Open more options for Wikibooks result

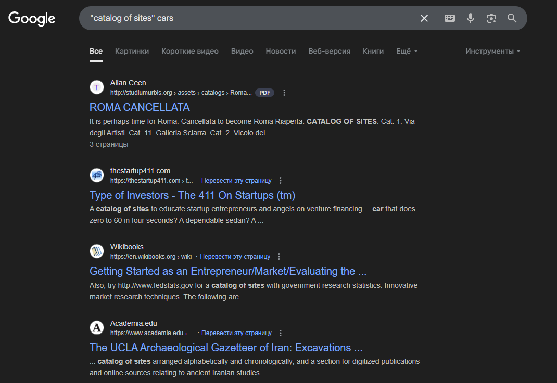[279, 257]
